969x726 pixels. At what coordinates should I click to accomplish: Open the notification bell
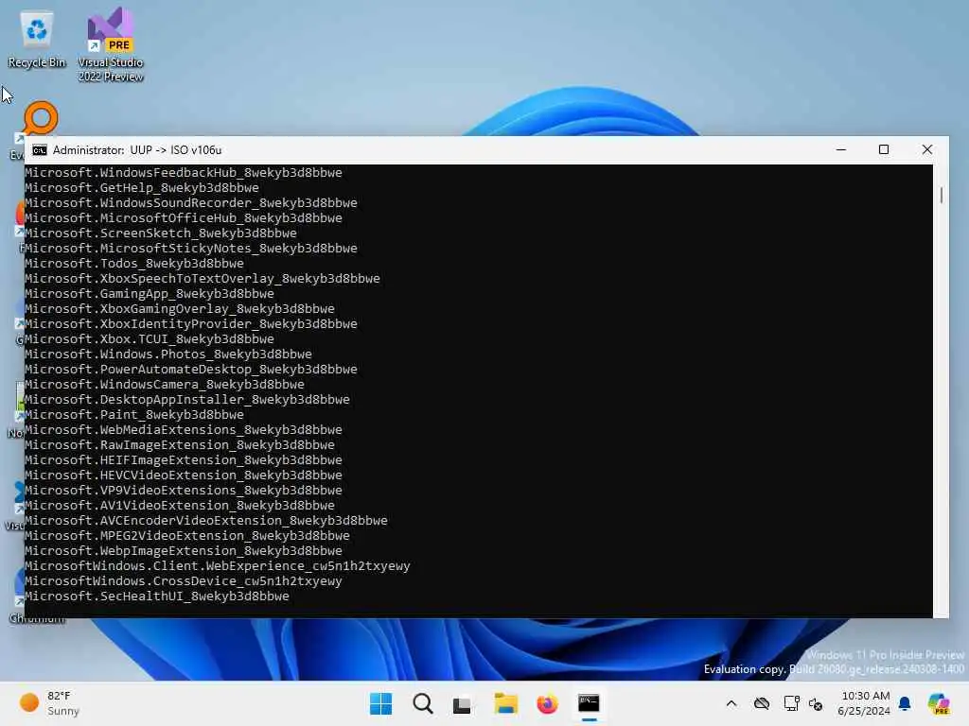[x=905, y=703]
